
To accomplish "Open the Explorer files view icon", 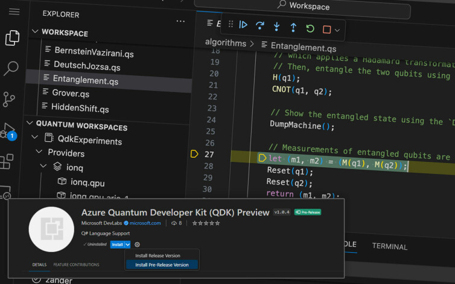I will coord(12,37).
